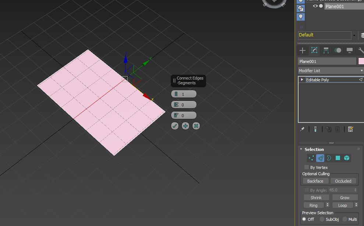The width and height of the screenshot is (364, 226).
Task: Click the double-chevron expand icon in explorer
Action: point(301,27)
